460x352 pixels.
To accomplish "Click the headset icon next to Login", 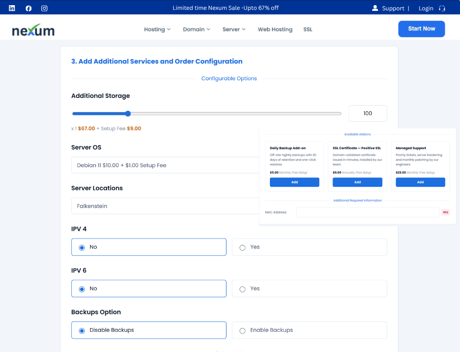I will [442, 8].
